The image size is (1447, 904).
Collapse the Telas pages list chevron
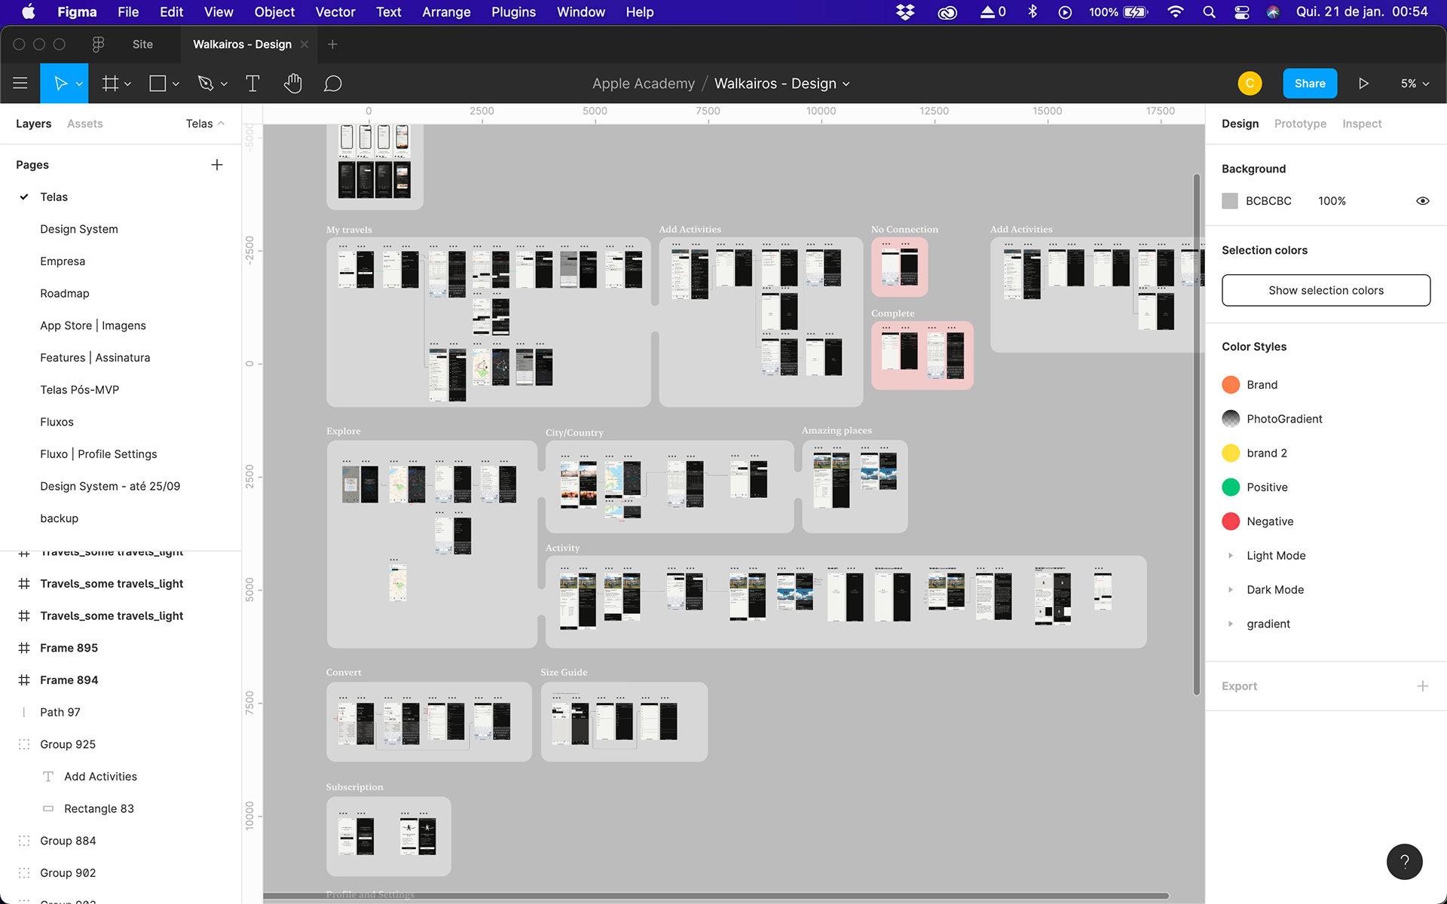coord(221,124)
